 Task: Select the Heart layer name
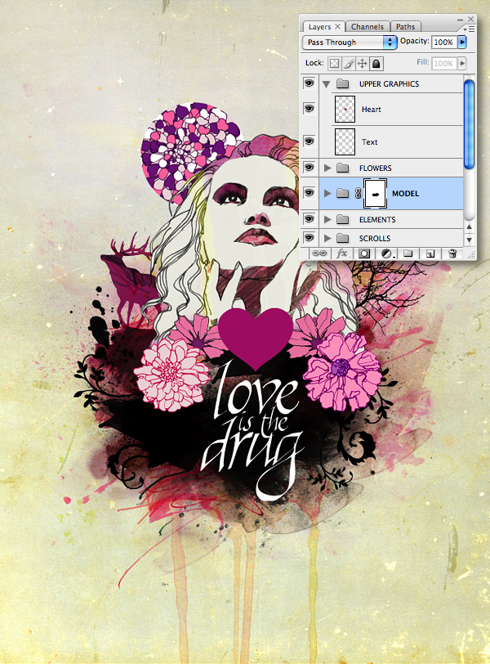tap(372, 110)
